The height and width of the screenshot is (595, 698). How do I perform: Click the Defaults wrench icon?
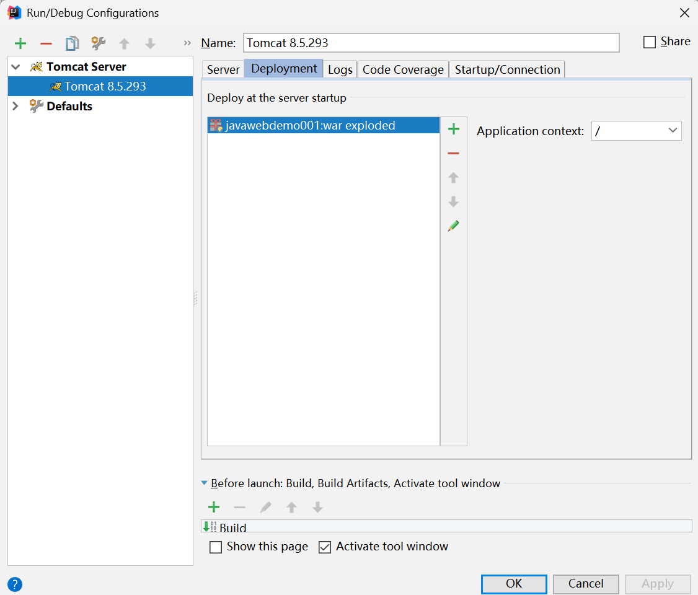pyautogui.click(x=36, y=106)
